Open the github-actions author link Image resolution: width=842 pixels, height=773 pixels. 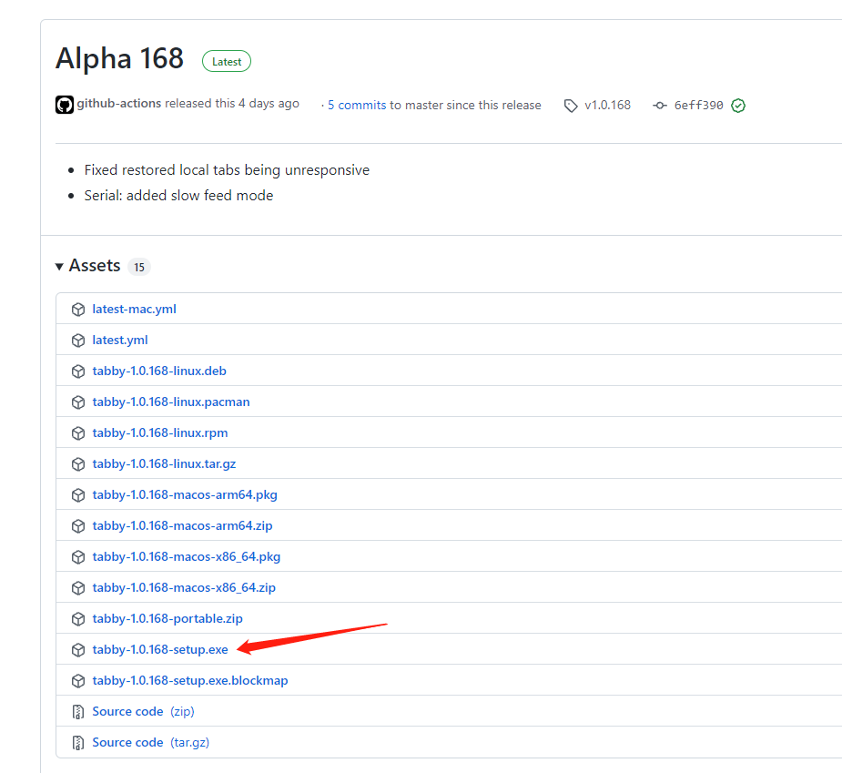coord(118,103)
